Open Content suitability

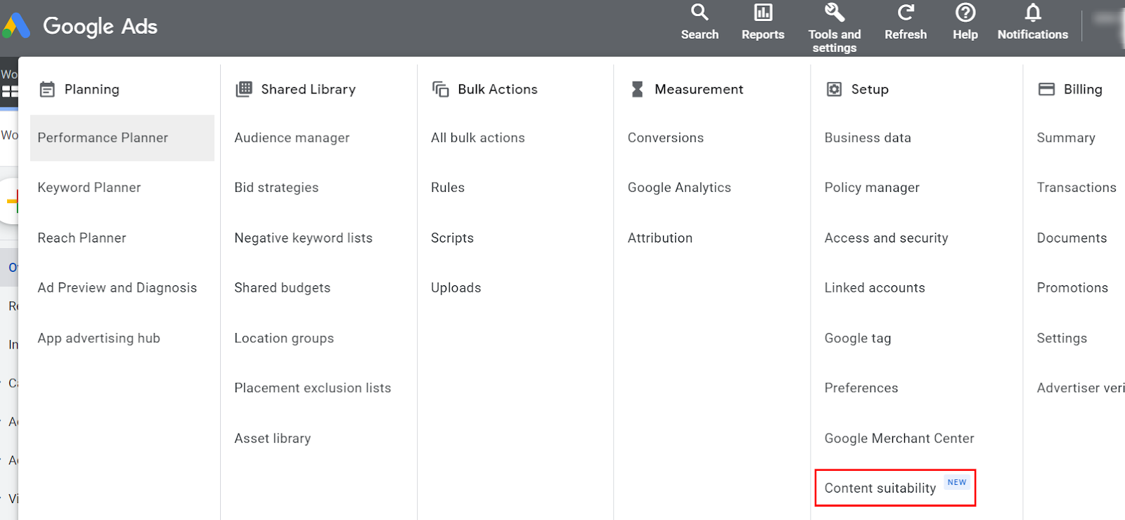[x=880, y=488]
